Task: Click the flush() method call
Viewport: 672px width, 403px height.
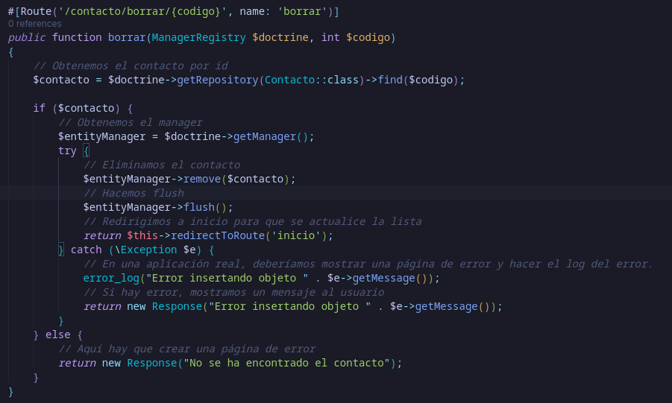Action: [205, 207]
